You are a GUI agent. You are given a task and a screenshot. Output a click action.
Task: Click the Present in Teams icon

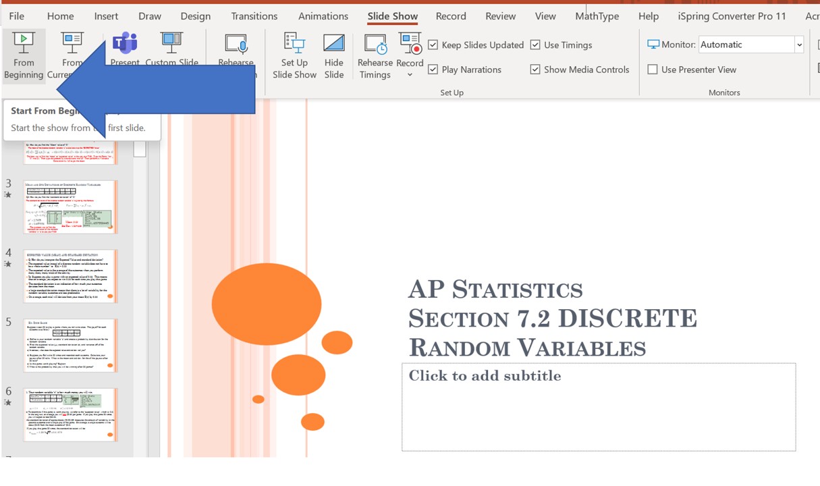tap(125, 45)
